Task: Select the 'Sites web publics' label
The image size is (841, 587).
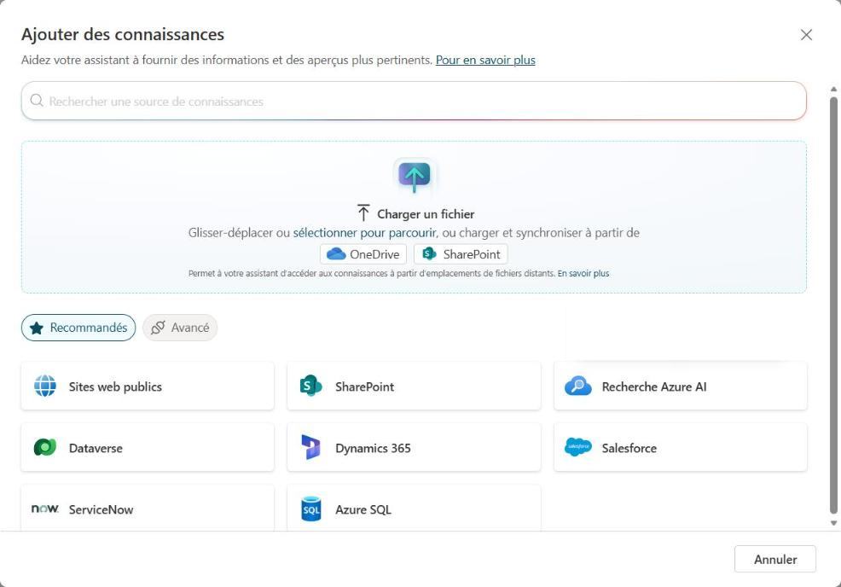Action: pyautogui.click(x=115, y=386)
